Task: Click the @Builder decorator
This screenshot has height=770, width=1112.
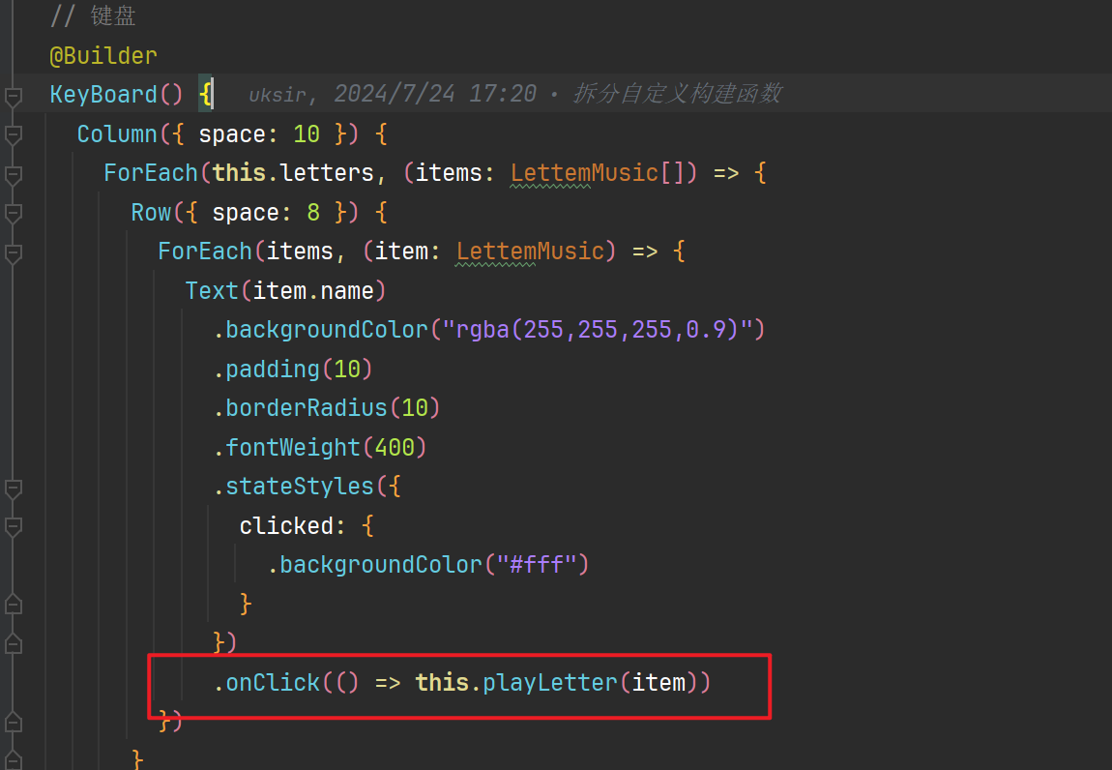Action: click(102, 56)
